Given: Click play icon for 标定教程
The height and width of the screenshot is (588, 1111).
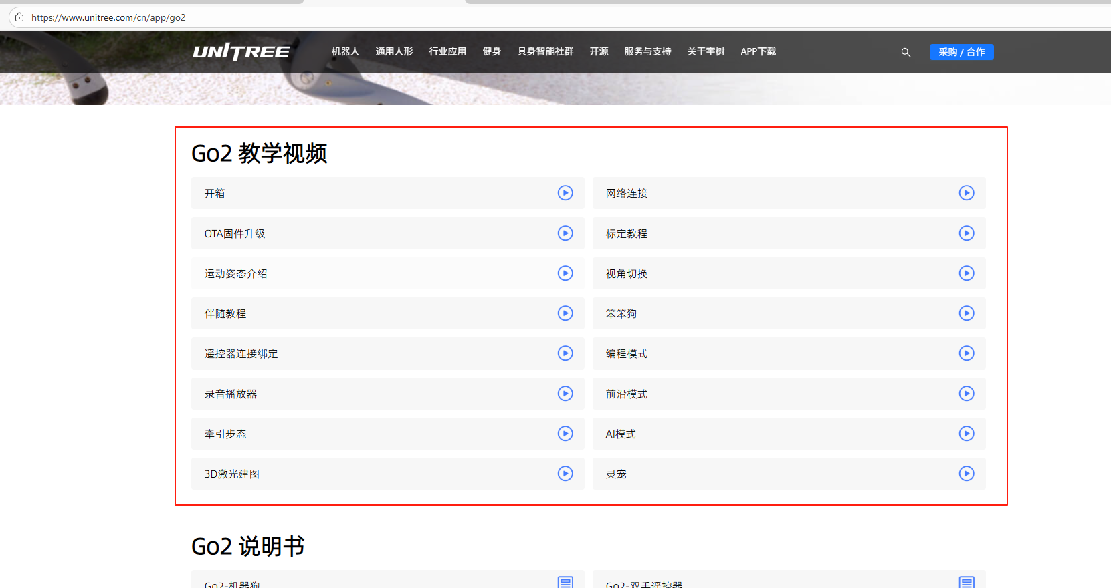Looking at the screenshot, I should tap(966, 233).
